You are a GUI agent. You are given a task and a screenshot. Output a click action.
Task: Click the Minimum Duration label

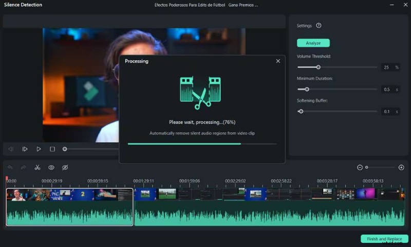(314, 78)
